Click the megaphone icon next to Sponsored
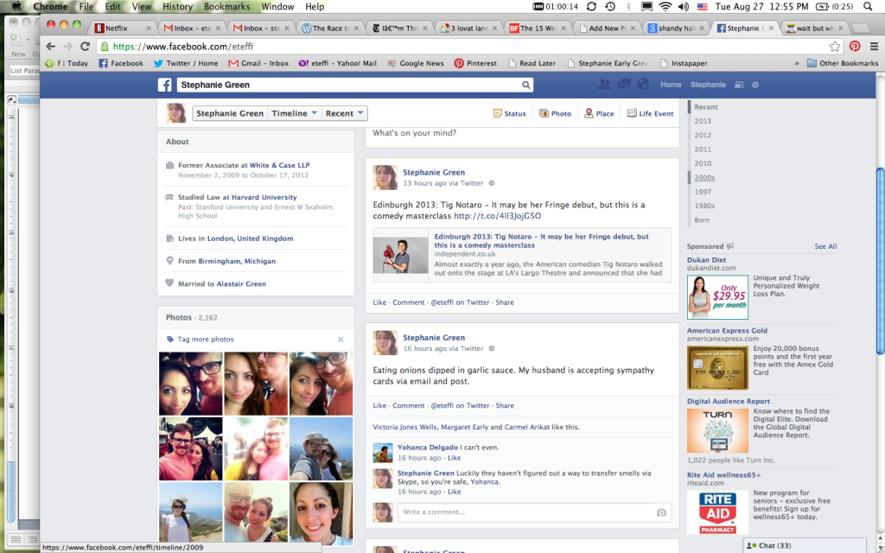This screenshot has height=553, width=885. 729,246
